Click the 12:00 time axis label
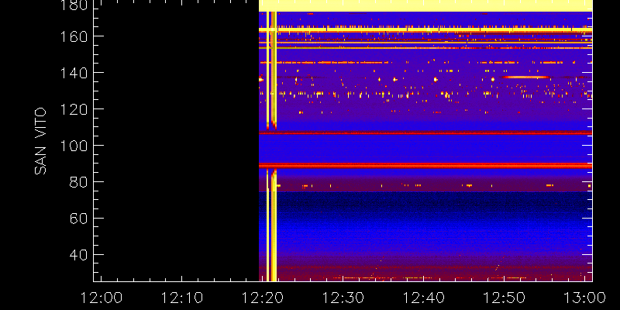The height and width of the screenshot is (310, 620). point(101,298)
